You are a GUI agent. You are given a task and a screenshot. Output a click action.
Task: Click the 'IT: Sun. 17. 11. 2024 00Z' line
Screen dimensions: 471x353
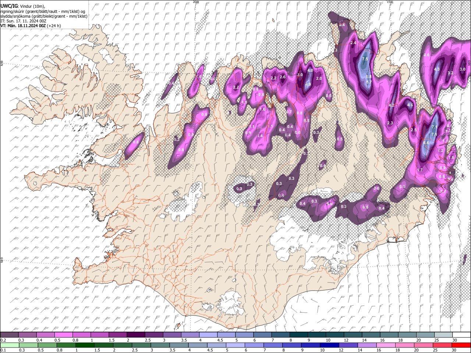[x=23, y=21]
